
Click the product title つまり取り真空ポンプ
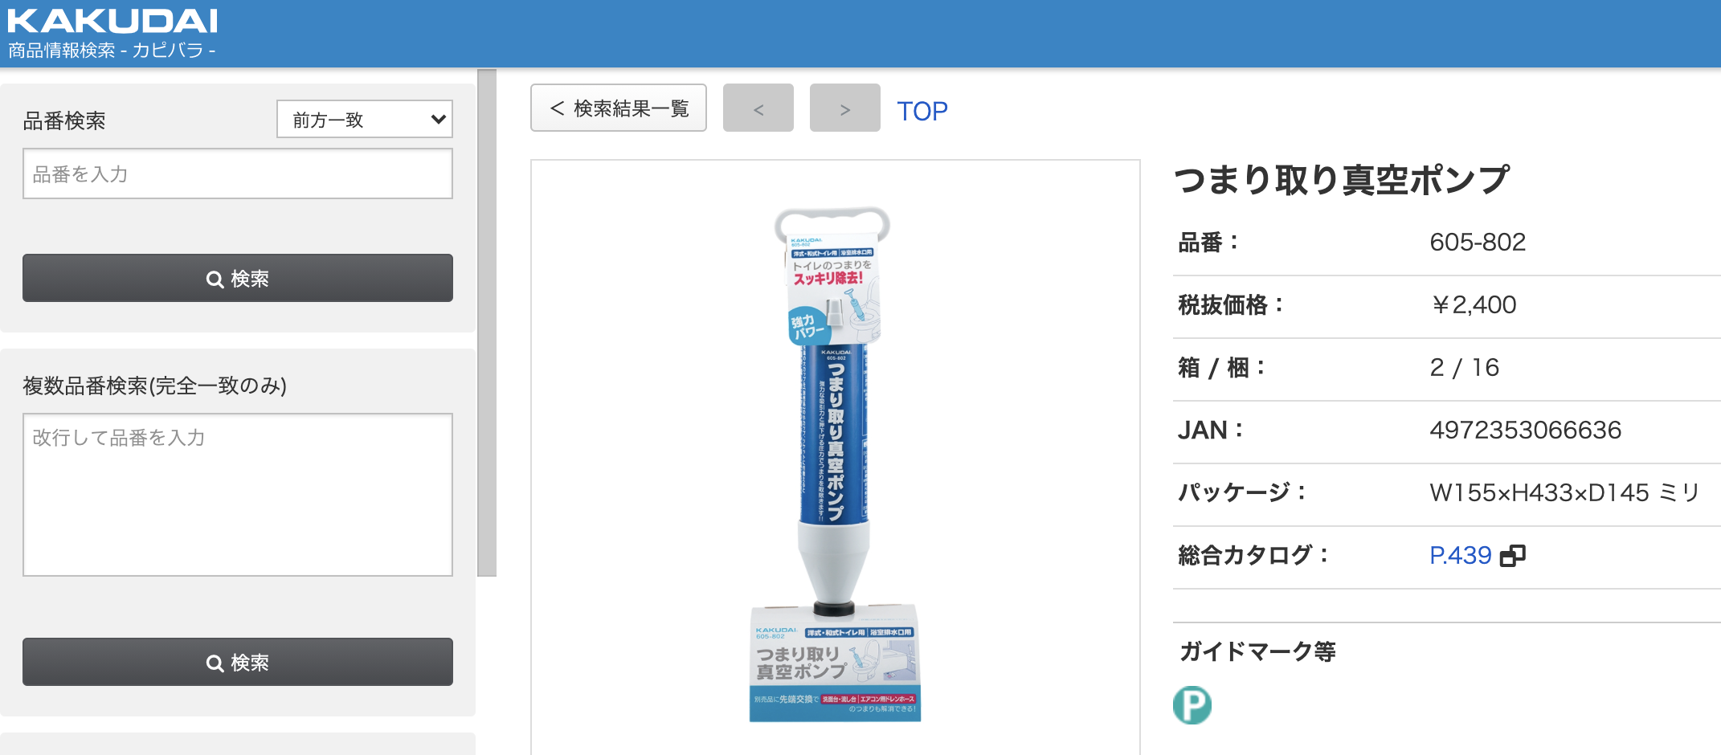1343,180
